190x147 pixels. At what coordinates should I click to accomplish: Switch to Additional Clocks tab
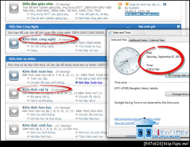point(138,40)
